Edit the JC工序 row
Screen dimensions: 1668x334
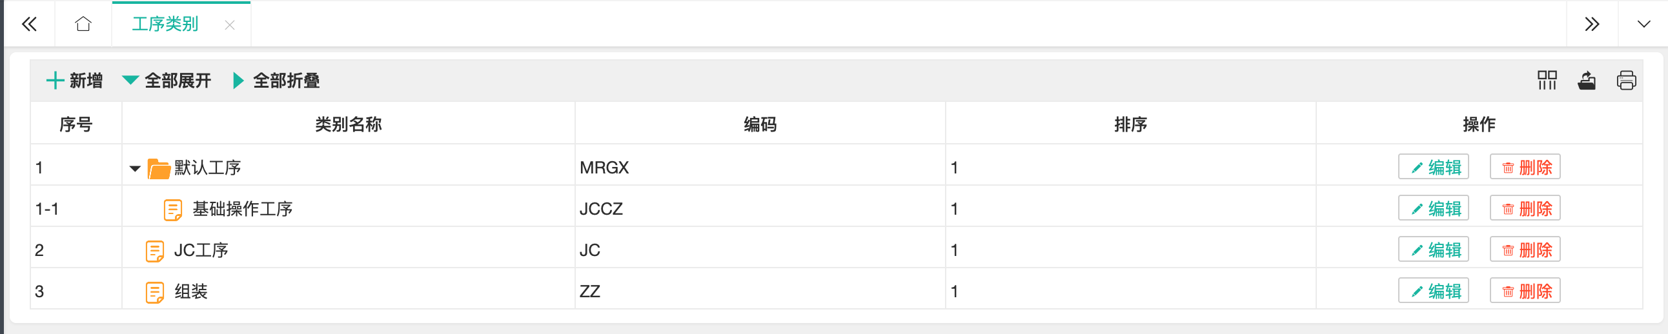1433,250
